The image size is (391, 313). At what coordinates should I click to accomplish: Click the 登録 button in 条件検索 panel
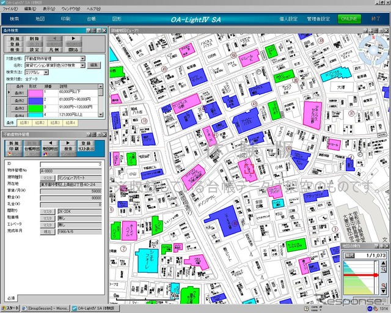[x=15, y=44]
